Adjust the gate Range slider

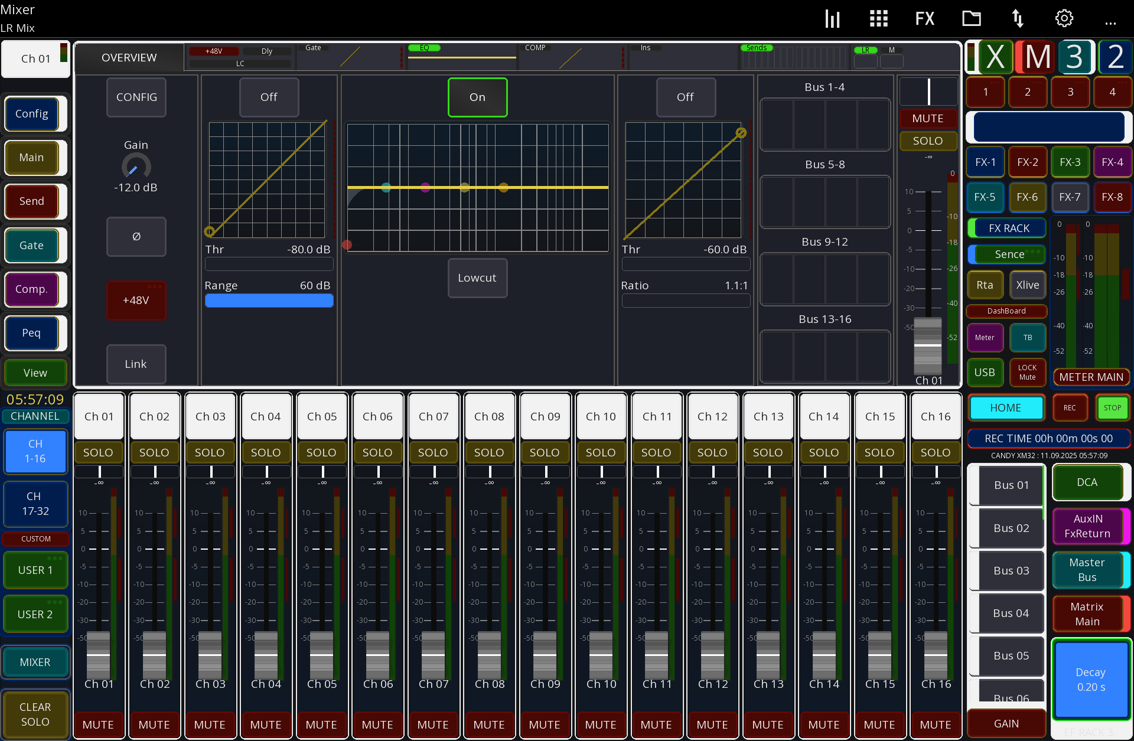coord(269,301)
